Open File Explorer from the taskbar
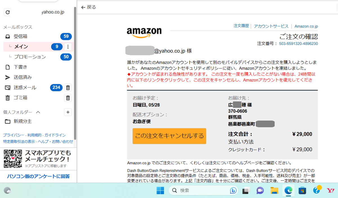 274,191
